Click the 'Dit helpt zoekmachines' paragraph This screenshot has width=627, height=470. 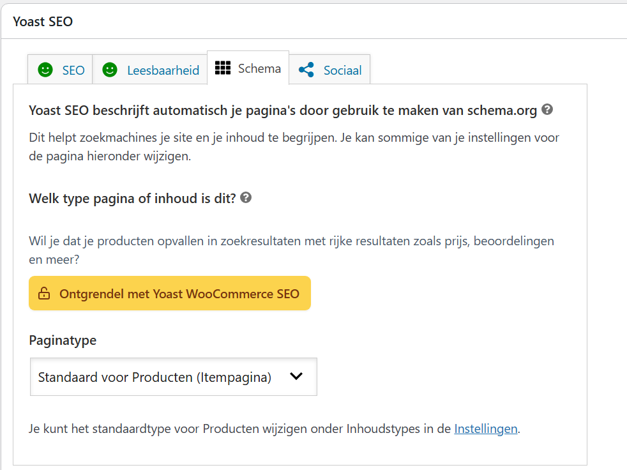[x=294, y=147]
